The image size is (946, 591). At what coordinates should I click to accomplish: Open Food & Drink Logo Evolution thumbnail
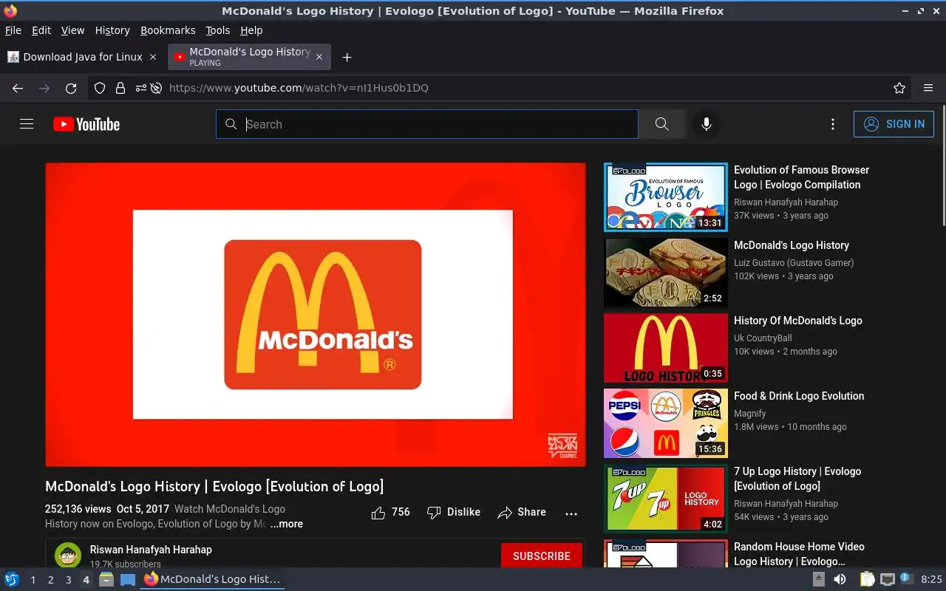666,423
